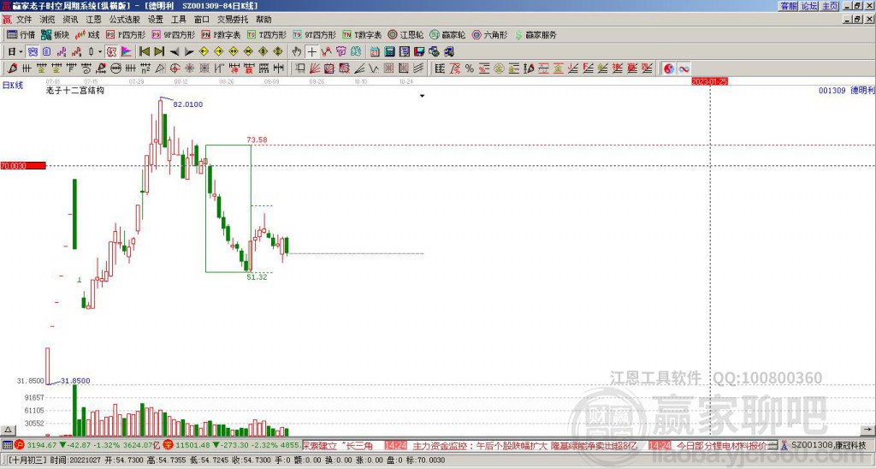Open the 资讯 menu
The image size is (876, 469).
pyautogui.click(x=70, y=20)
